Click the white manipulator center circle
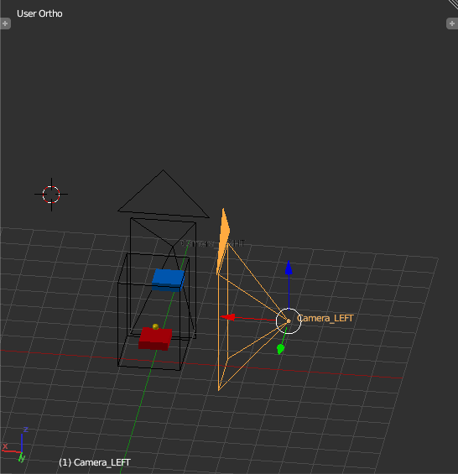The height and width of the screenshot is (474, 458). pyautogui.click(x=289, y=321)
